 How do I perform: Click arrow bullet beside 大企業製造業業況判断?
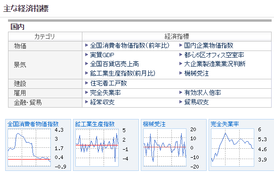point(181,64)
